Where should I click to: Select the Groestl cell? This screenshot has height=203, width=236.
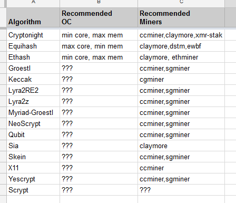[33, 68]
